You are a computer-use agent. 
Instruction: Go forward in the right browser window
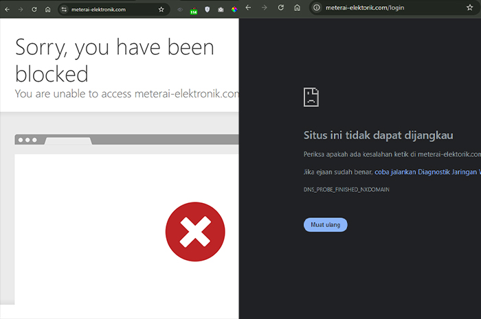(265, 8)
